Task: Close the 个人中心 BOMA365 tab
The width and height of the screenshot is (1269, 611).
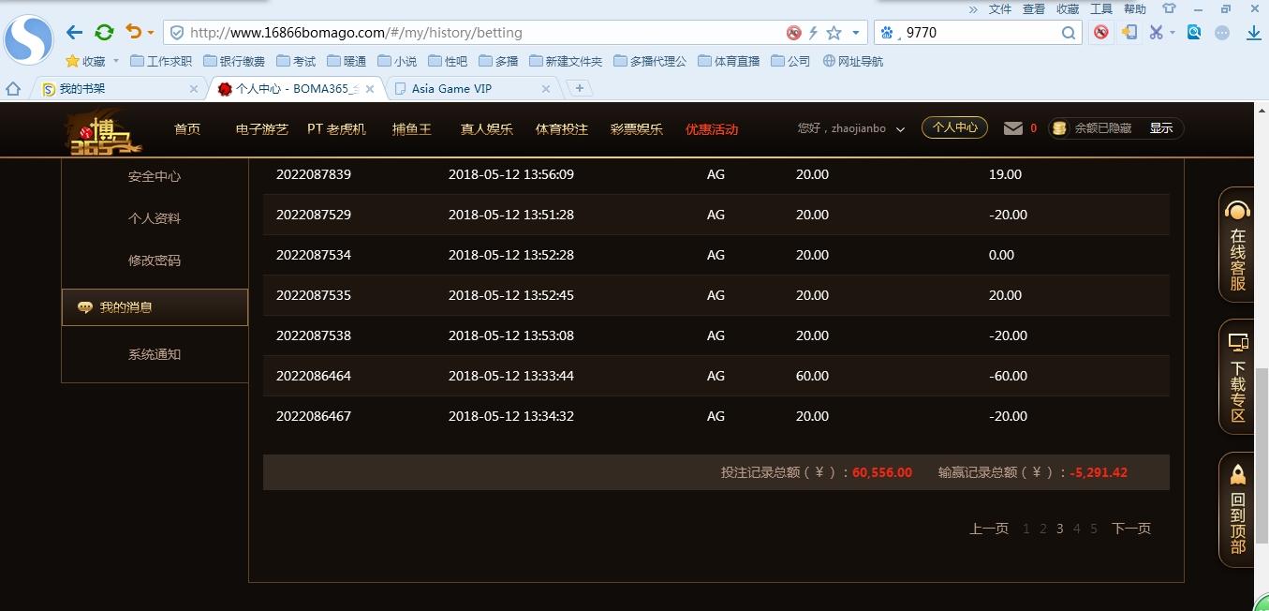Action: (370, 89)
